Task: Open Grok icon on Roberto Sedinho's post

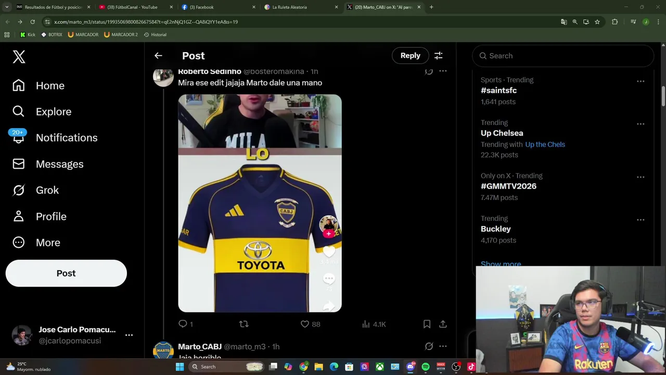Action: [x=429, y=71]
